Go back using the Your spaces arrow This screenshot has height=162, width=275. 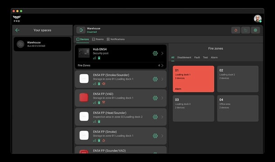pyautogui.click(x=17, y=30)
